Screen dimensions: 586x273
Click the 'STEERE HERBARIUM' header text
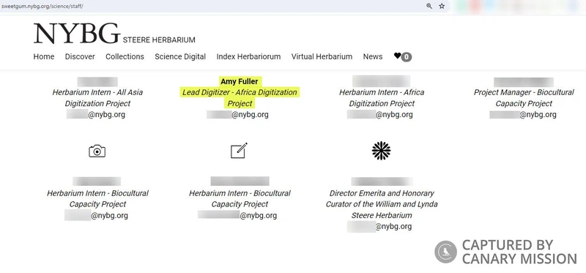coord(159,40)
